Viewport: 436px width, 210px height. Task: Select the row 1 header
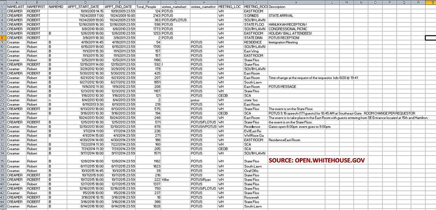[3, 7]
